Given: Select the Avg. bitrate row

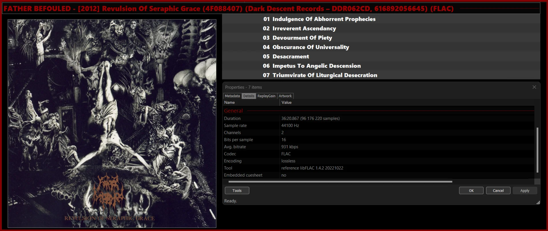Looking at the screenshot, I should click(x=378, y=147).
